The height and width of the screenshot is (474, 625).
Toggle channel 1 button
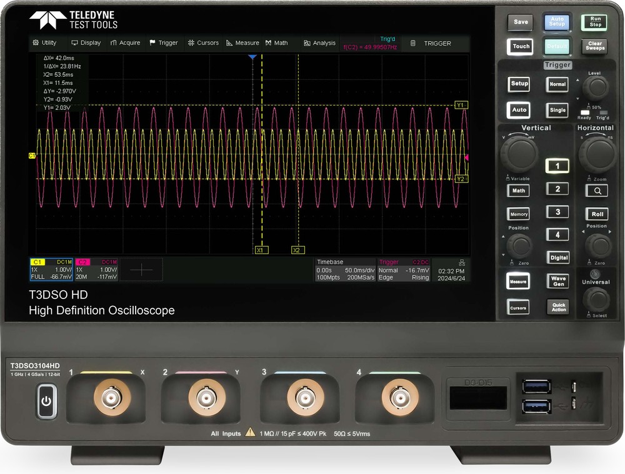557,166
